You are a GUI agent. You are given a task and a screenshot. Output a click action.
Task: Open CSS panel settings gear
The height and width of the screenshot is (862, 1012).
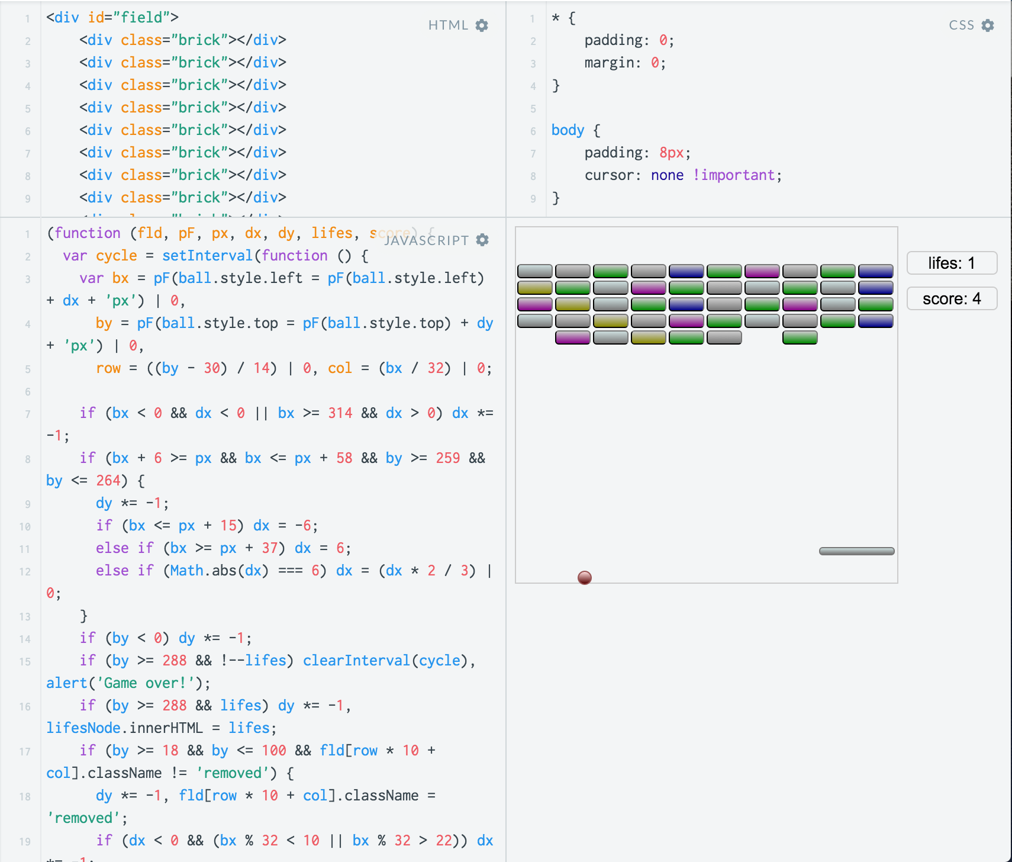coord(988,25)
